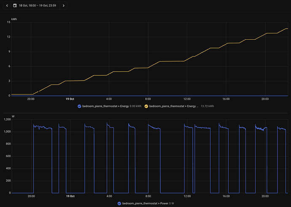Click the '9' energy axis value

pyautogui.click(x=9, y=52)
